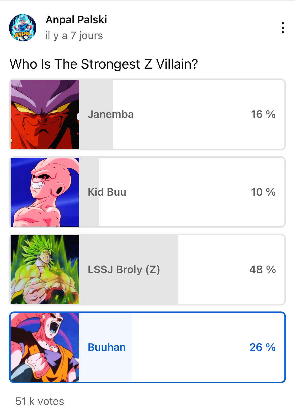Click the 51 k votes count
The width and height of the screenshot is (295, 418).
[x=40, y=401]
